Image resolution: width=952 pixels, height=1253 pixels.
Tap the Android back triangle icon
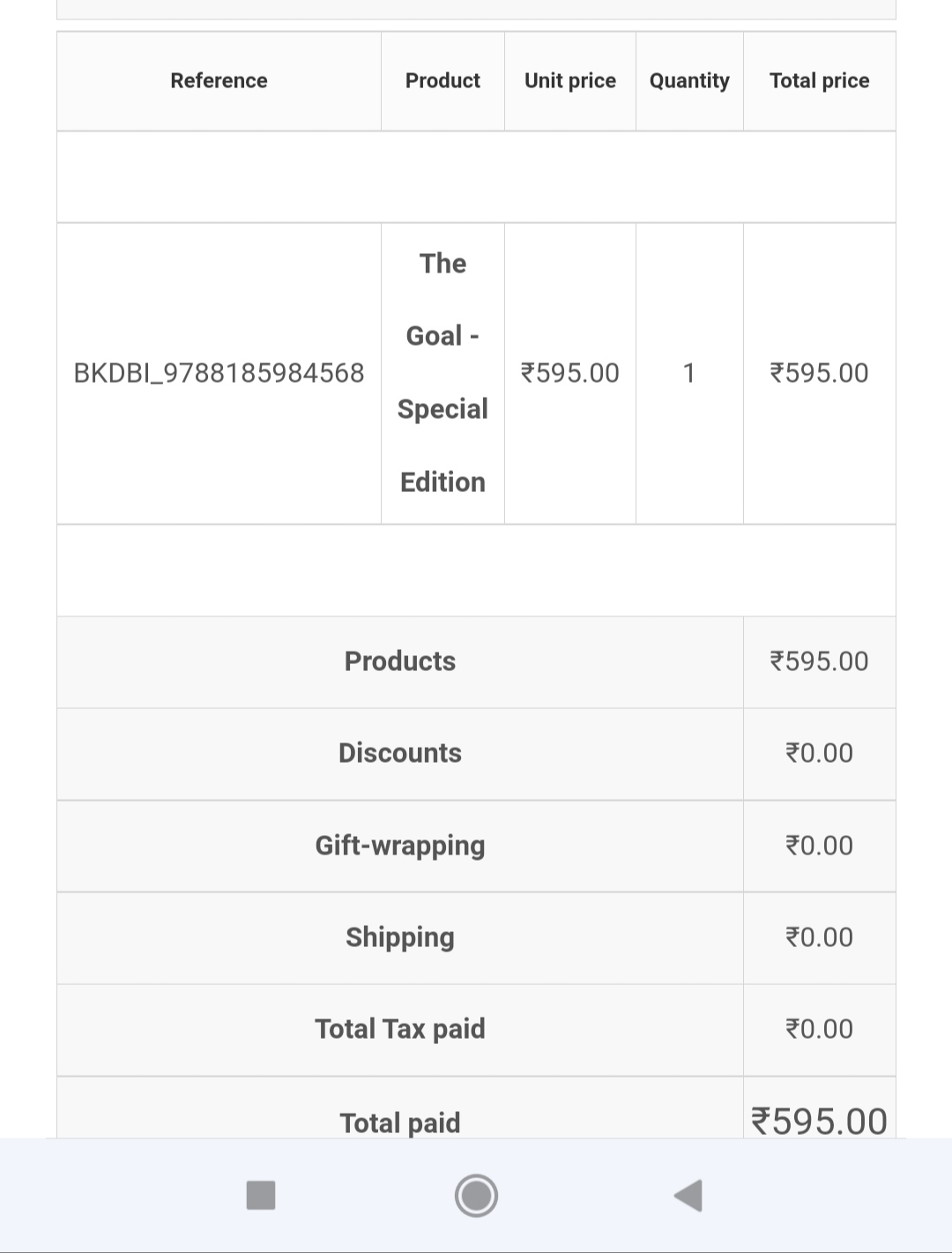pyautogui.click(x=688, y=1196)
